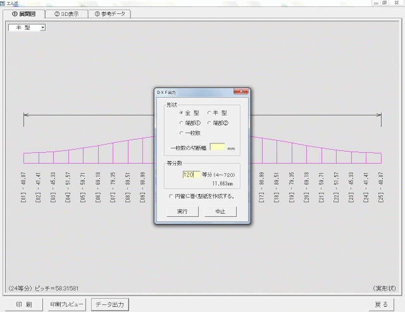Select the 一枚取 radio option
This screenshot has height=312, width=405.
(182, 133)
